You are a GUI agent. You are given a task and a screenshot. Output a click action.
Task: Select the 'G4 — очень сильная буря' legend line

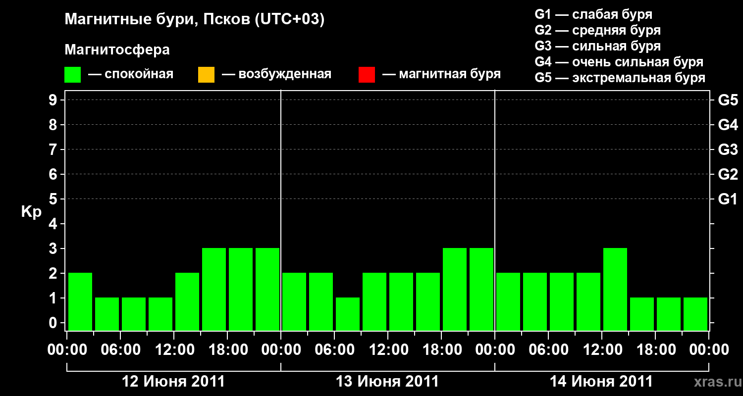point(619,62)
